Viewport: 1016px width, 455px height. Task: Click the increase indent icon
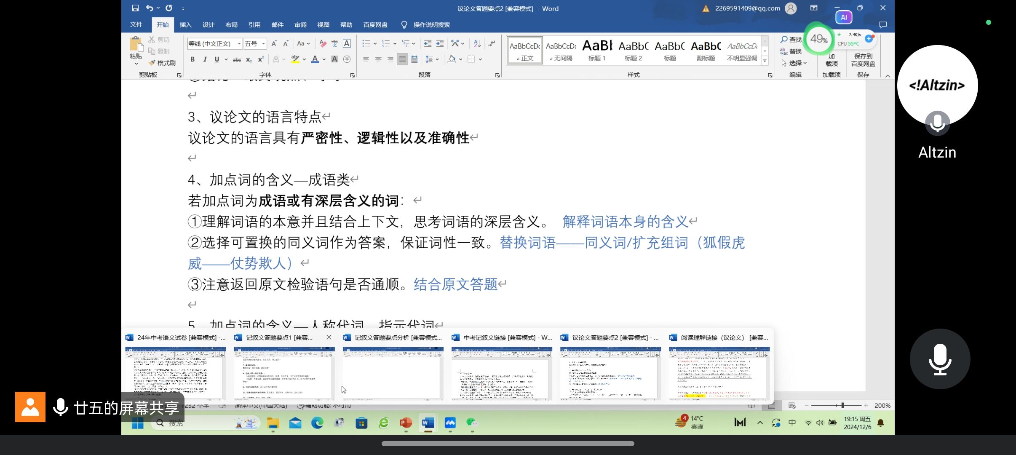pos(440,43)
